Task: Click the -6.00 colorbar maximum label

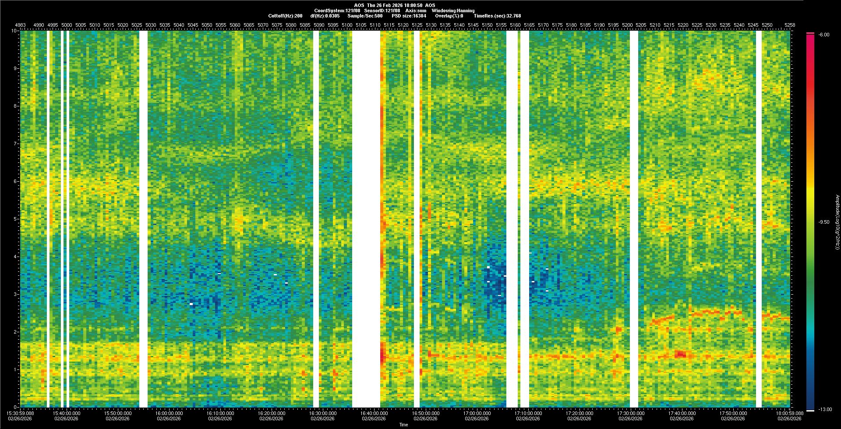Action: point(823,35)
